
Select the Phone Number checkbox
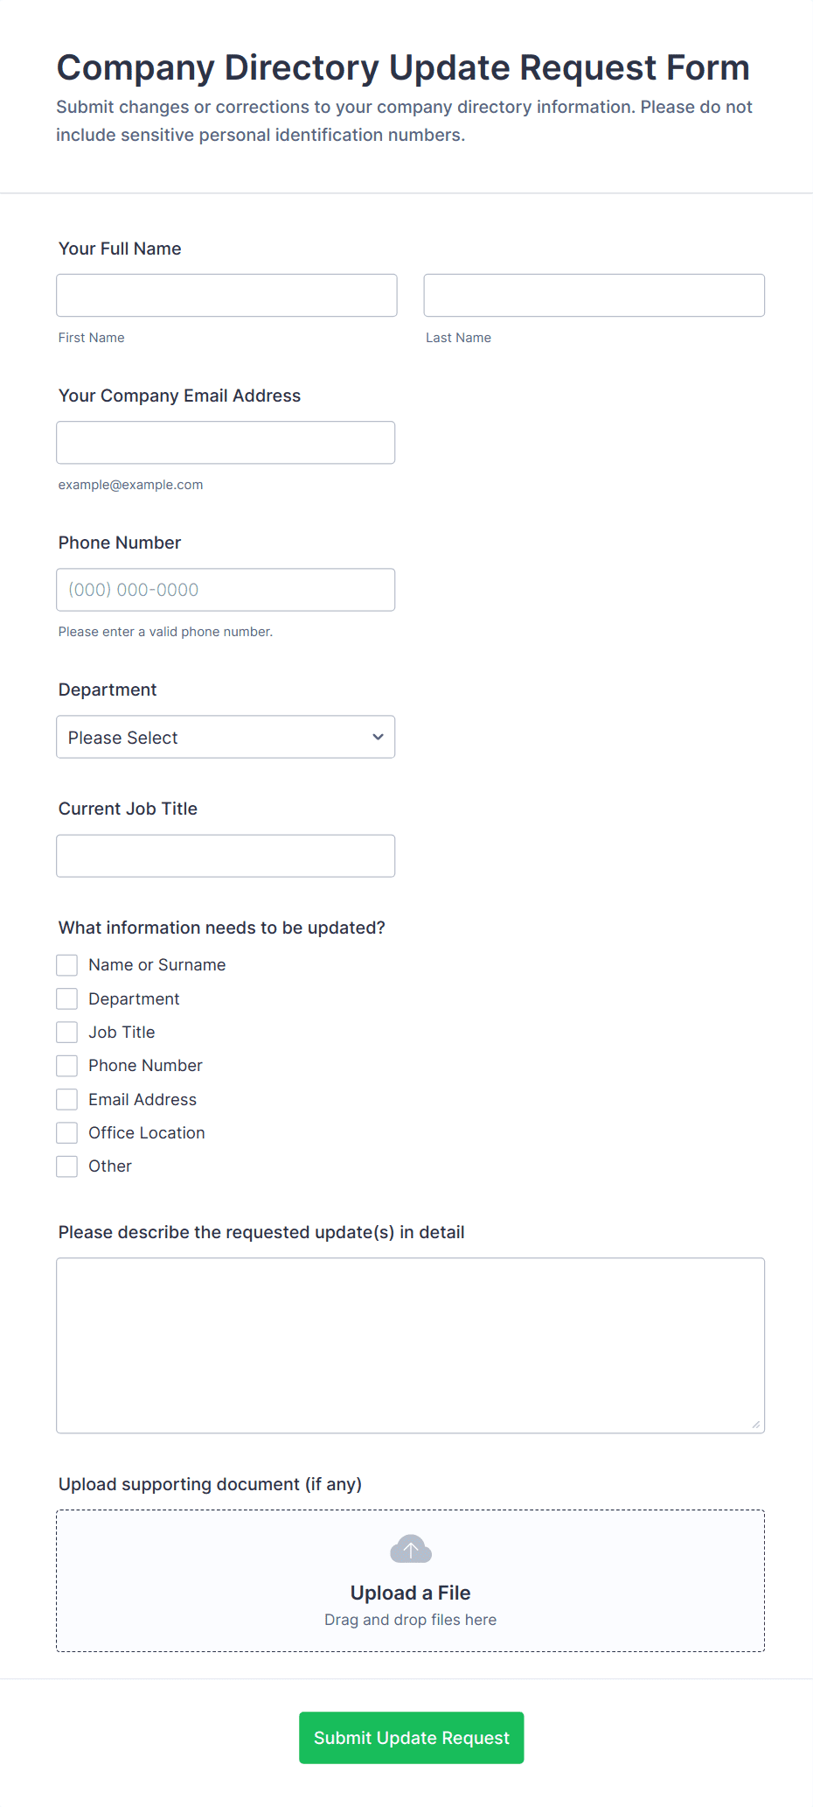(67, 1066)
